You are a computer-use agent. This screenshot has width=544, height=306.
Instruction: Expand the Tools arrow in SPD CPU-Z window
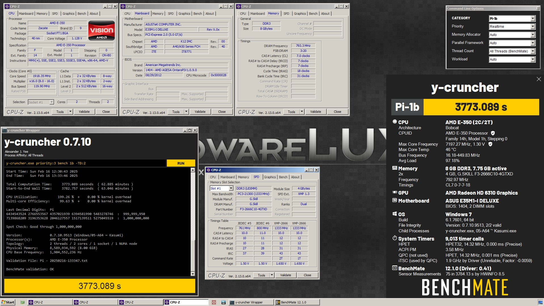point(272,275)
